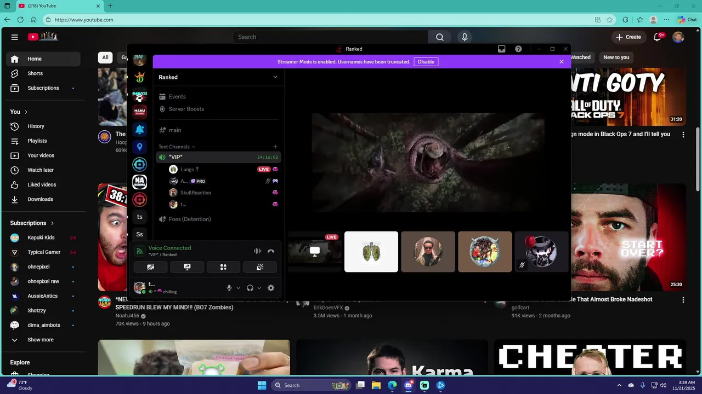Open the MANU Scrims server icon
This screenshot has height=394, width=702.
pyautogui.click(x=140, y=112)
